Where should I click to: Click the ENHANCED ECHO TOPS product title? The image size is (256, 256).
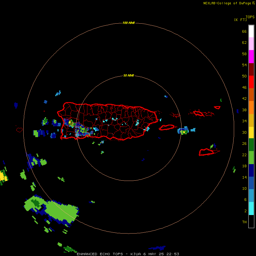click(100, 254)
